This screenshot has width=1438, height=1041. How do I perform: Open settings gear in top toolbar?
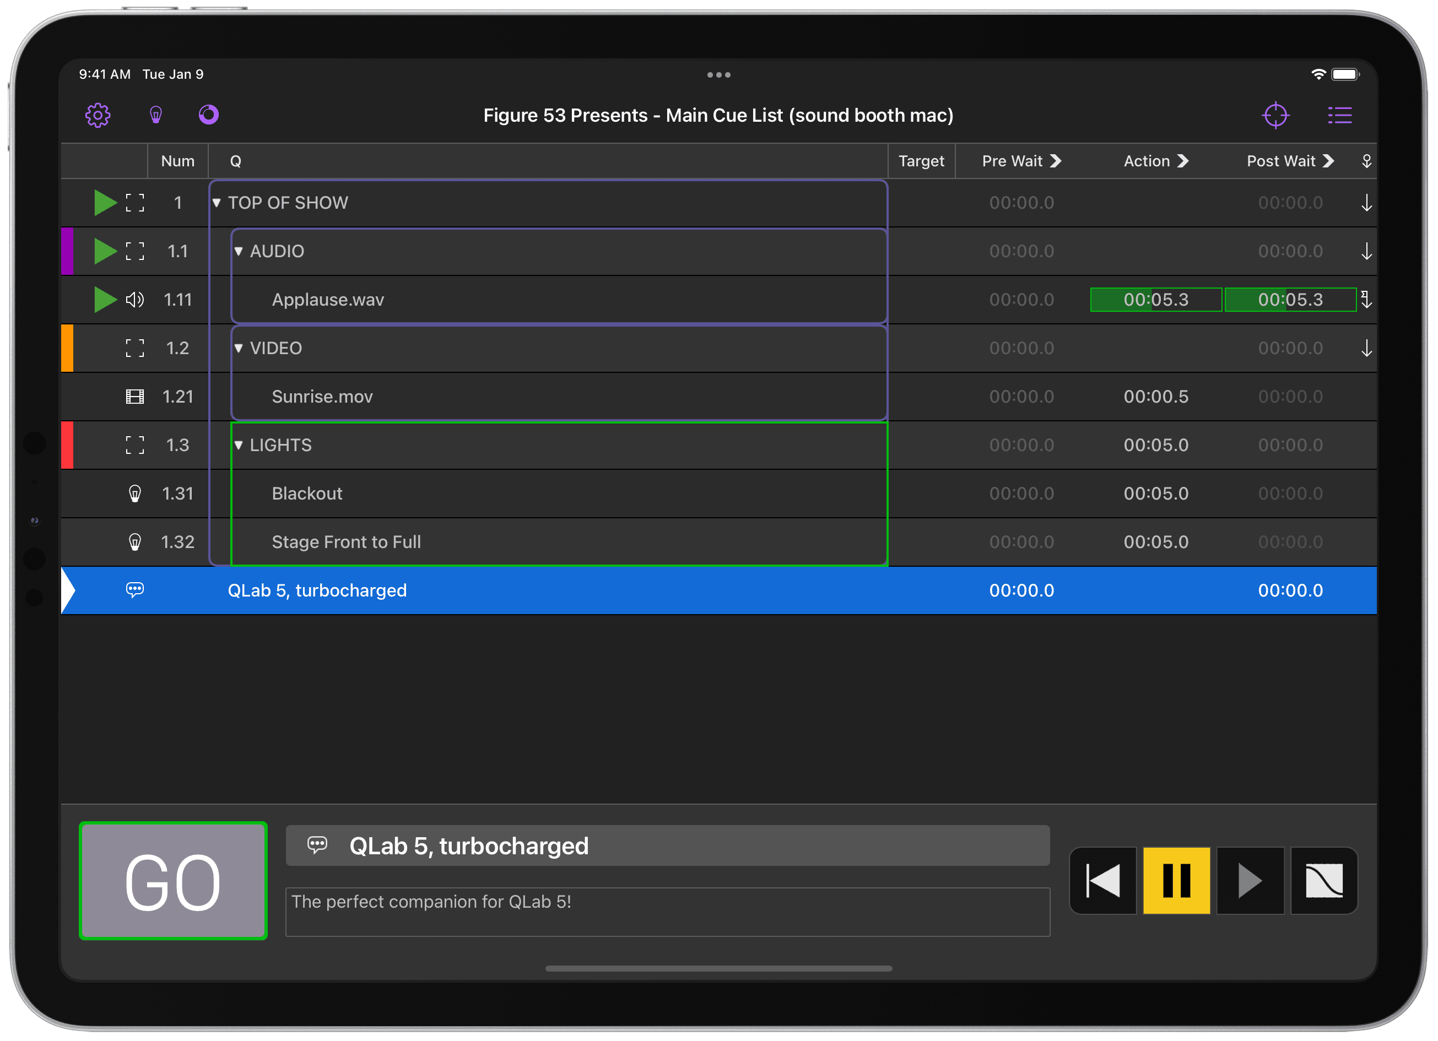pos(98,115)
